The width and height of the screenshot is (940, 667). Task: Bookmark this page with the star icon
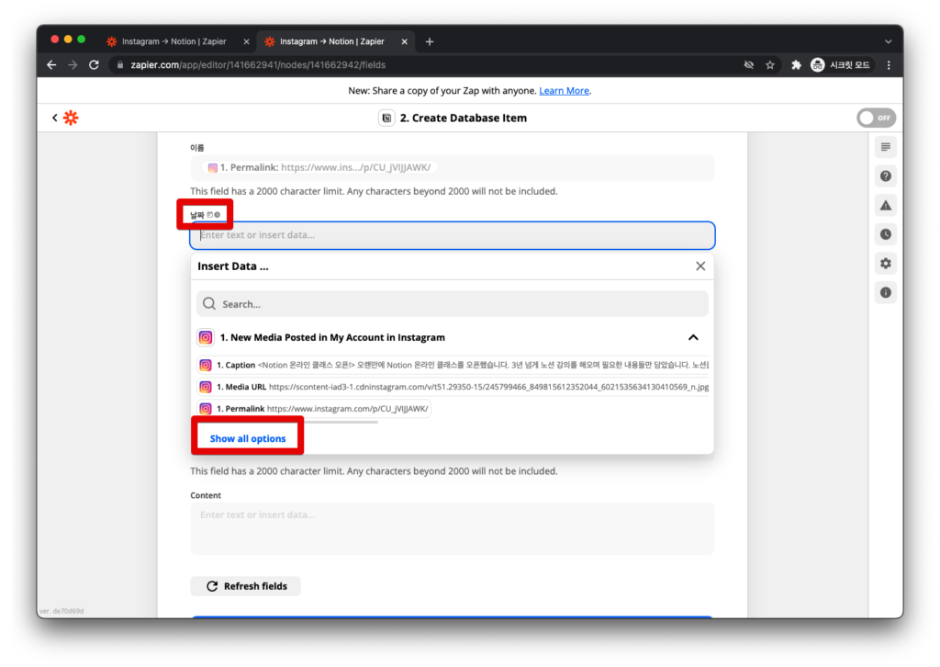(770, 65)
